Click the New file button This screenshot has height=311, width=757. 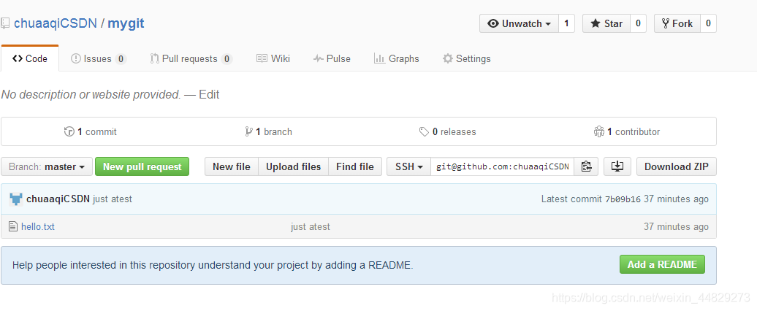click(x=231, y=167)
